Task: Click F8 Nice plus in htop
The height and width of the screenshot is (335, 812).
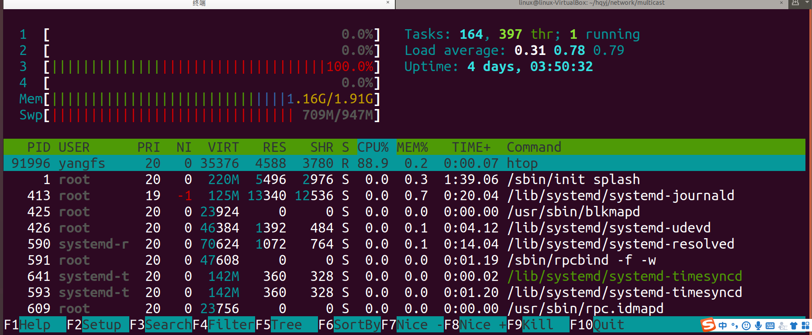Action: 475,325
